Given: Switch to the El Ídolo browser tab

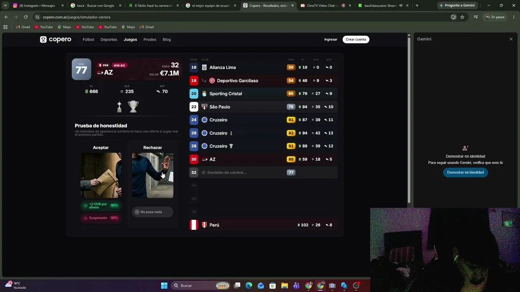Looking at the screenshot, I should [154, 6].
